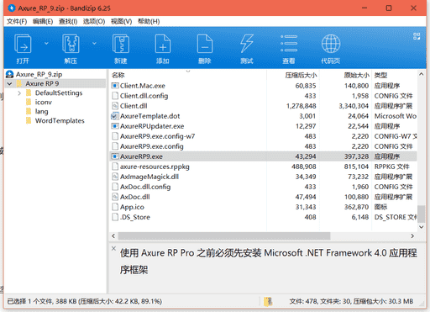Open the 帮助(H) menu

pyautogui.click(x=149, y=21)
